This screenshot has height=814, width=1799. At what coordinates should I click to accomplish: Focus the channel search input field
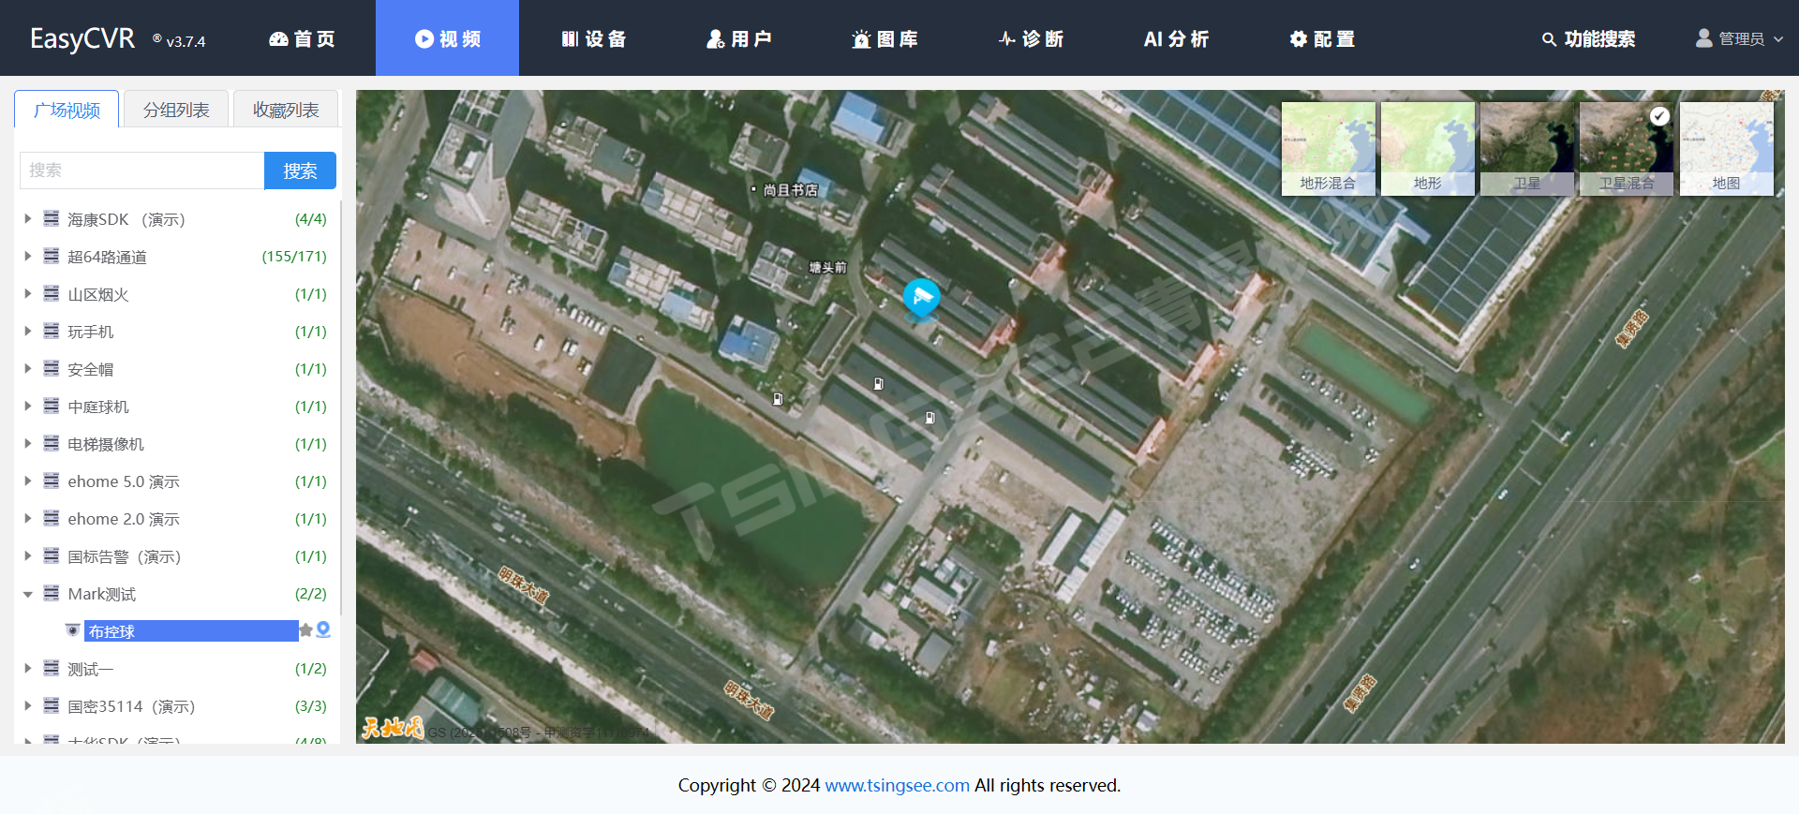(x=141, y=170)
